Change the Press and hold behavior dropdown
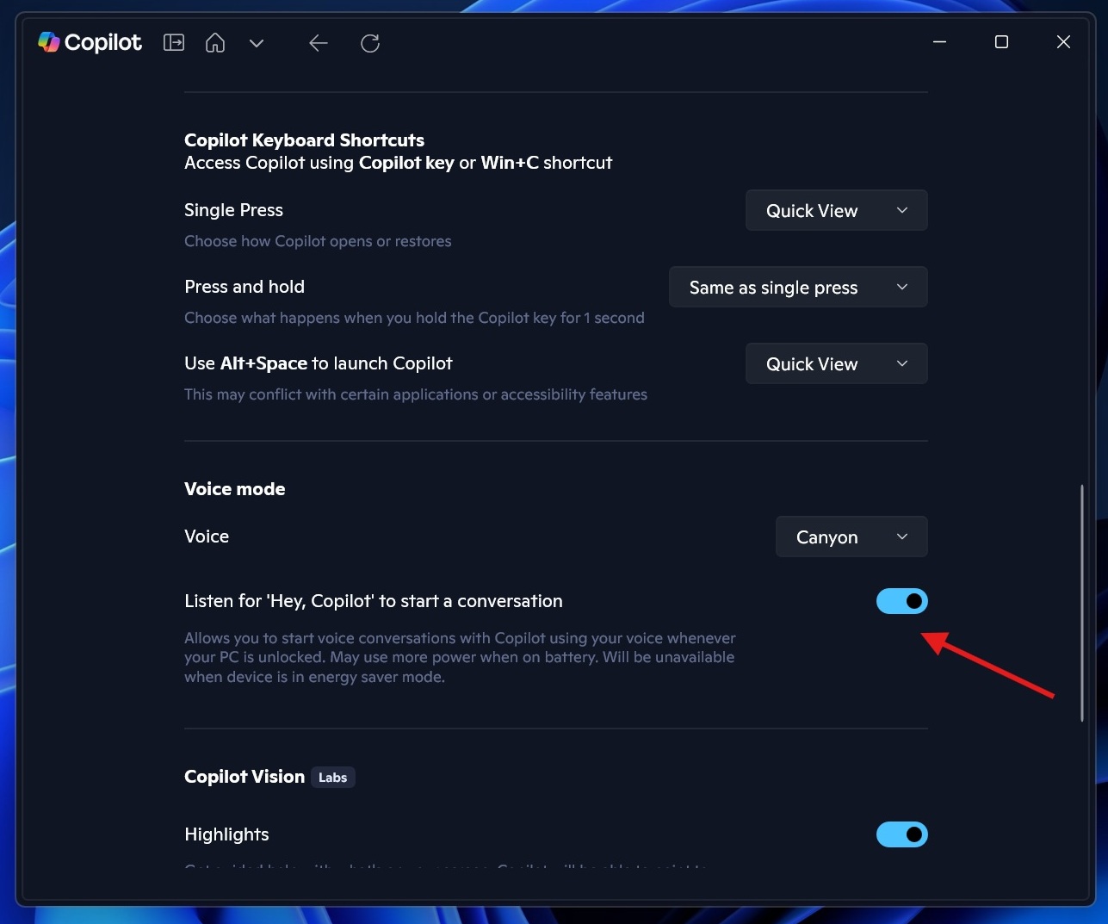Screen dimensions: 1108x924 point(797,287)
